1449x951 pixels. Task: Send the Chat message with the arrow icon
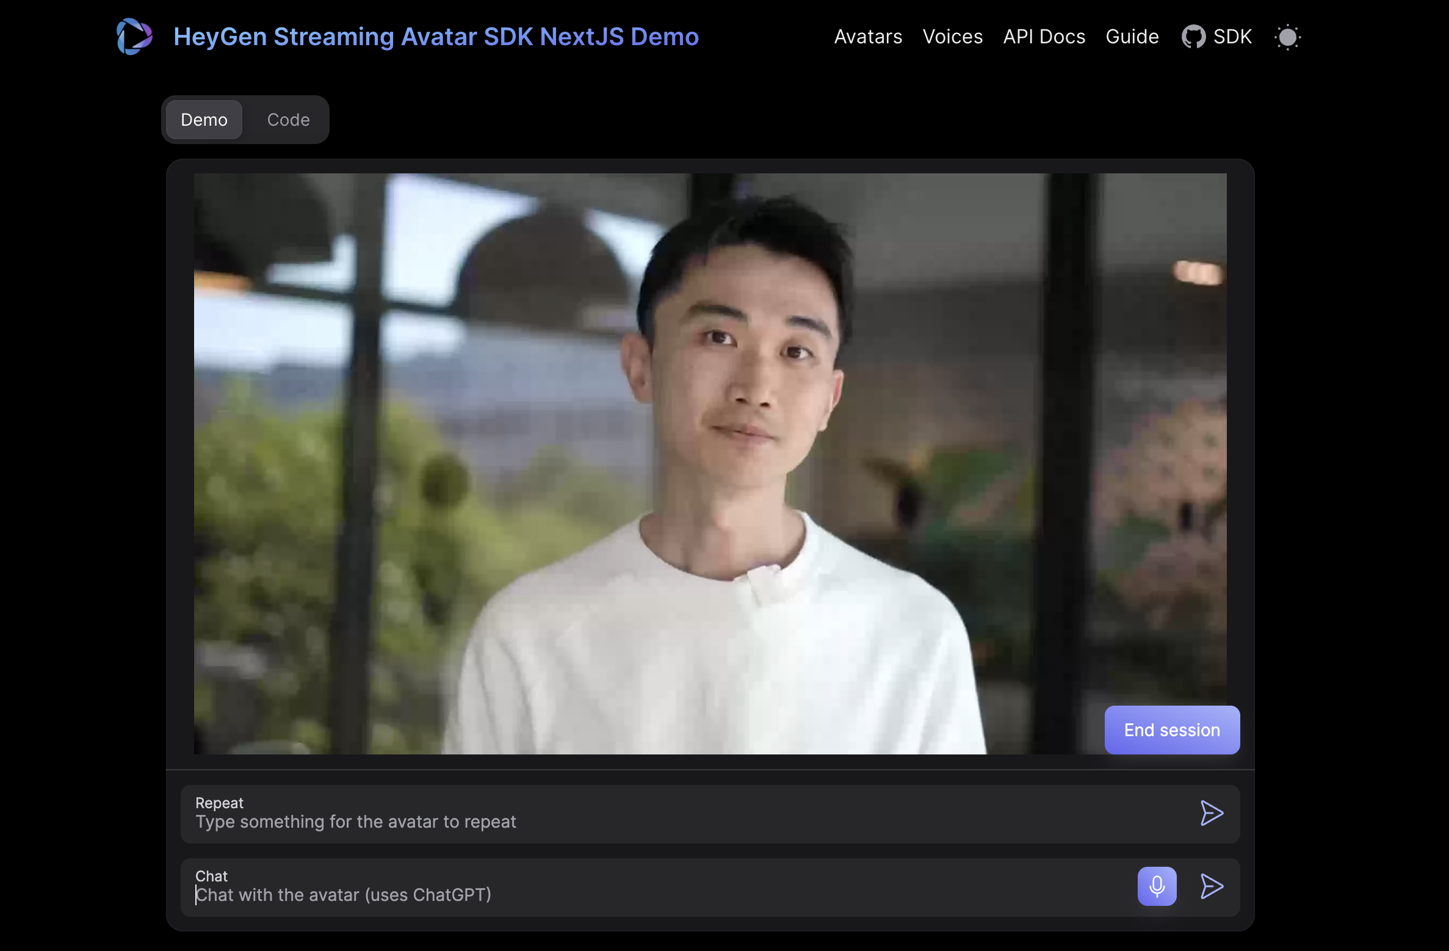(x=1211, y=886)
